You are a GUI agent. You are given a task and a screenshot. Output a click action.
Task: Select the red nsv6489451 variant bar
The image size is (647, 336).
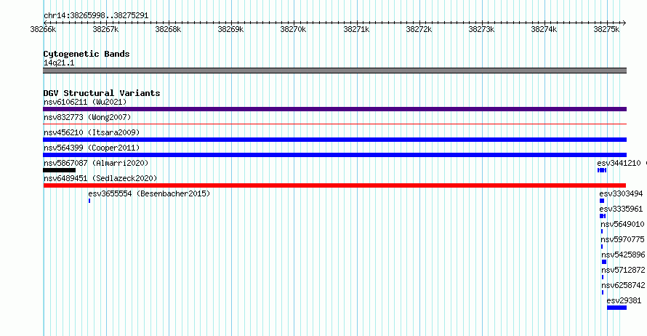[x=334, y=185]
